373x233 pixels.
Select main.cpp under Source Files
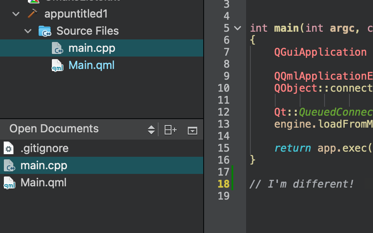[92, 48]
